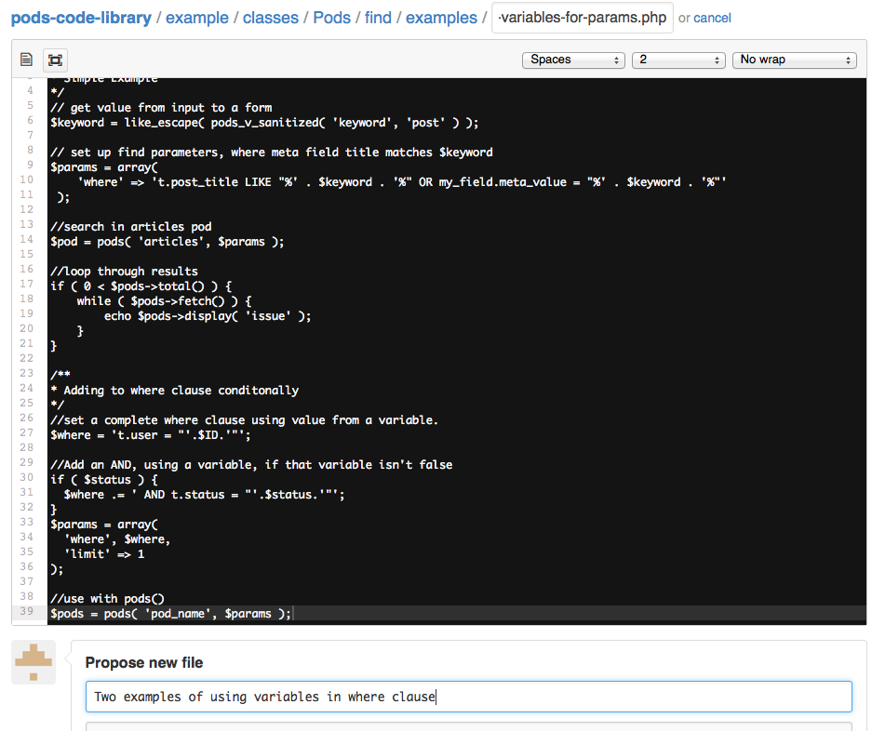Click the "// set up find parameters" comment

[272, 152]
